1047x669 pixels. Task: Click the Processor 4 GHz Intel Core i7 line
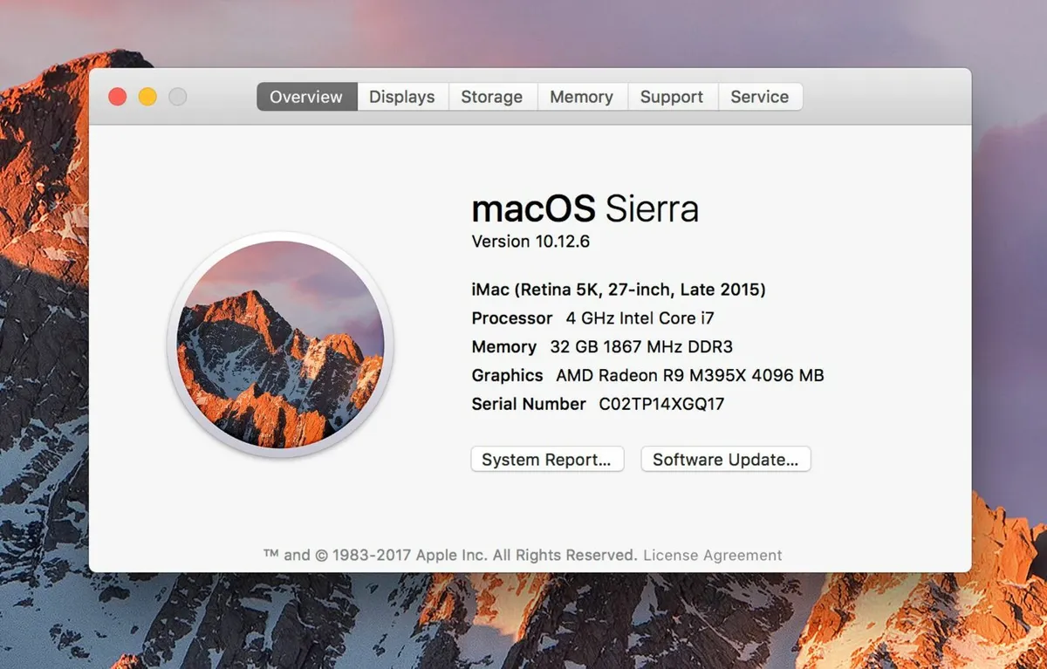point(593,318)
